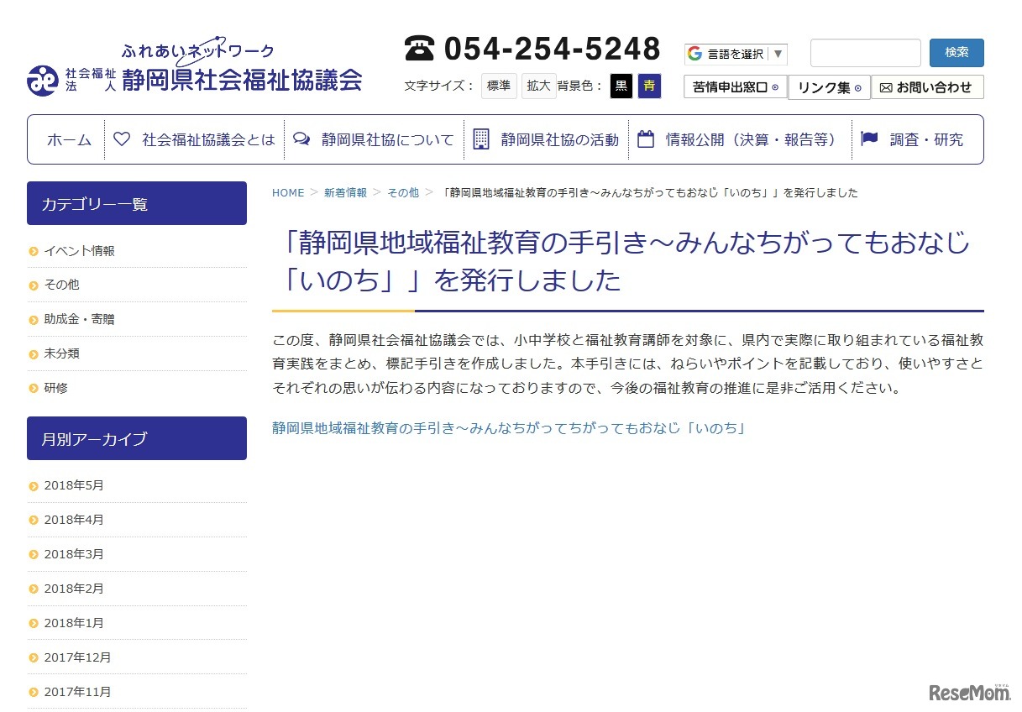Click the speech bubble icon for 静岡県社協について
Image resolution: width=1022 pixels, height=712 pixels.
301,139
